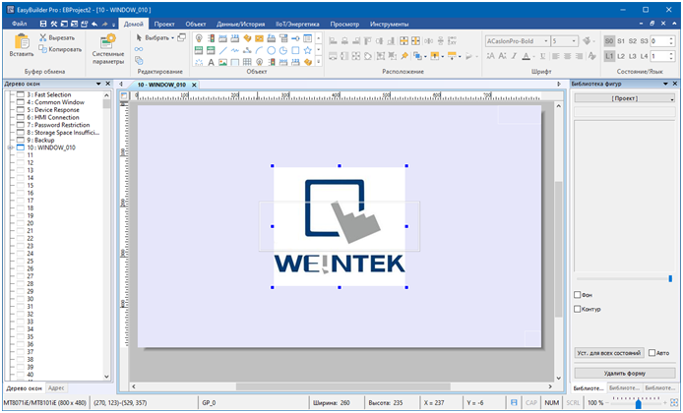Switch to the Объект ribbon tab
The image size is (683, 413).
click(x=195, y=24)
